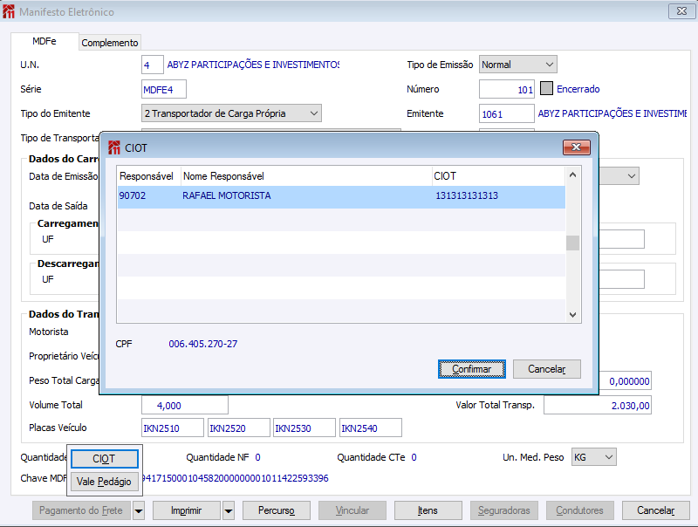The image size is (698, 527).
Task: Switch to the MDFe tab
Action: click(44, 41)
